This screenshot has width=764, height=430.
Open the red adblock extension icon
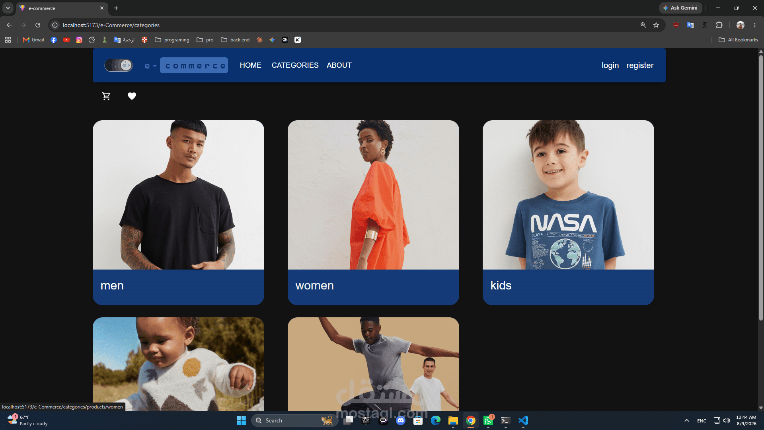(x=676, y=25)
